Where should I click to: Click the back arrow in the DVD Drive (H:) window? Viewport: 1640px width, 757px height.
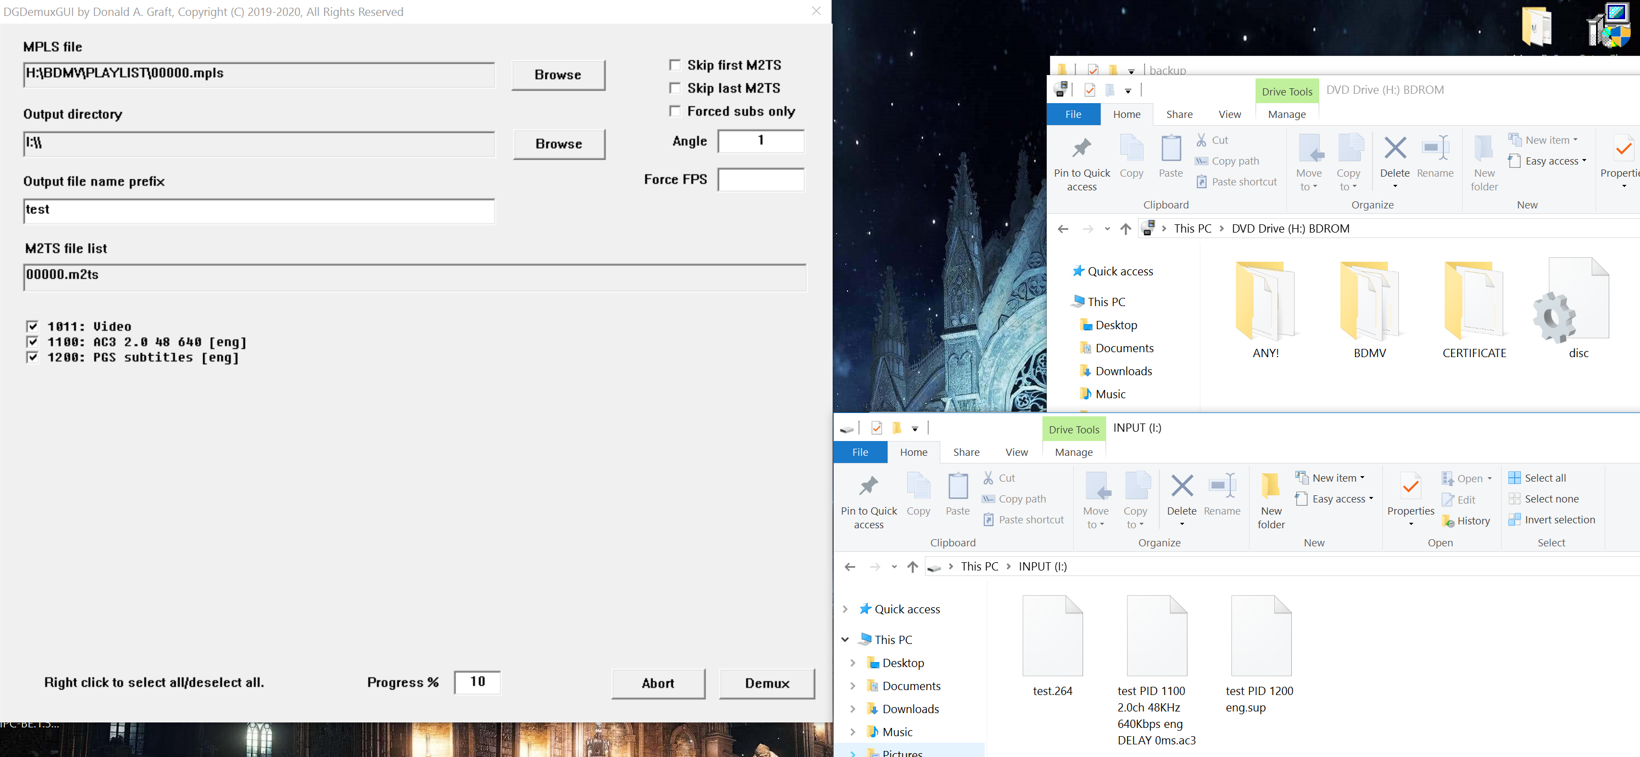[1063, 229]
